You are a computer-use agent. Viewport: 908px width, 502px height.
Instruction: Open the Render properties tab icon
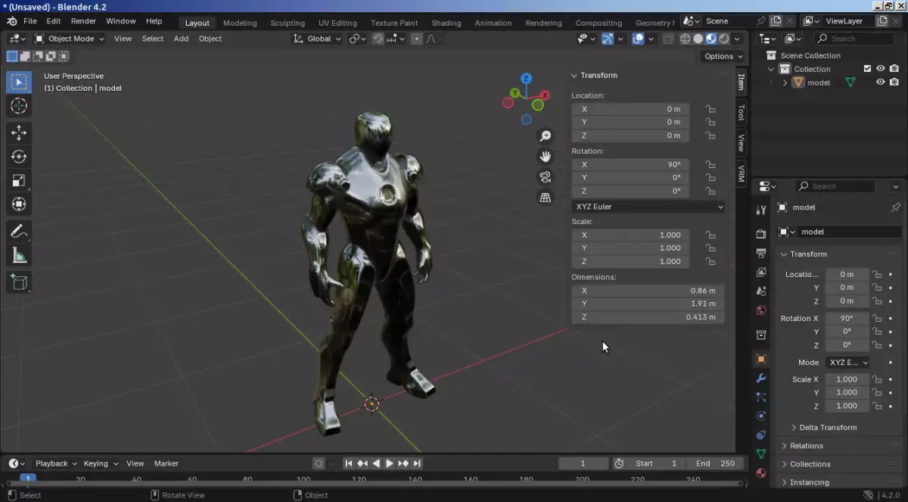(761, 234)
